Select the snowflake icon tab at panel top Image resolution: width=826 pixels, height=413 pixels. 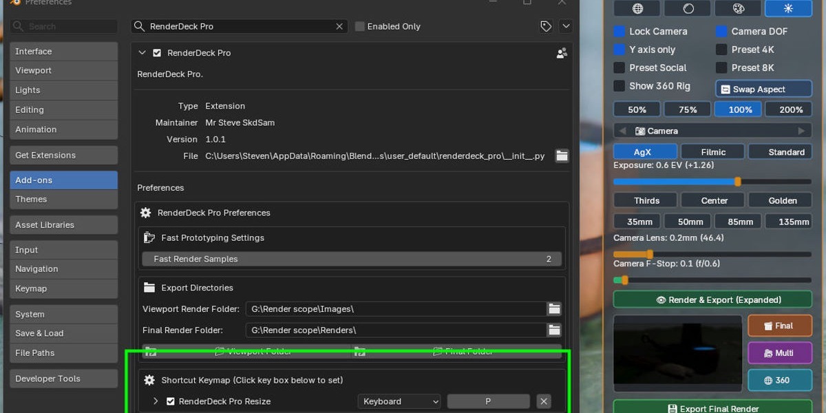(x=788, y=8)
